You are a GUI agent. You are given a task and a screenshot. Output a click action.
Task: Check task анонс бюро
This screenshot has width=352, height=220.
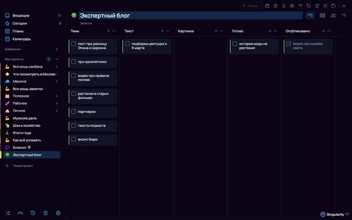(73, 139)
